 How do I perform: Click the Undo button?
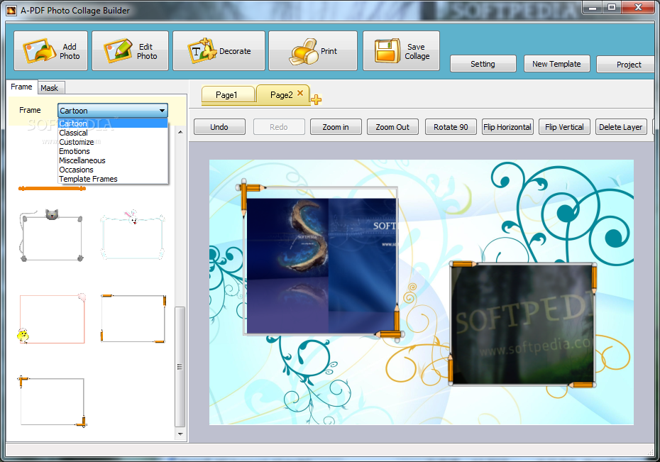[219, 127]
